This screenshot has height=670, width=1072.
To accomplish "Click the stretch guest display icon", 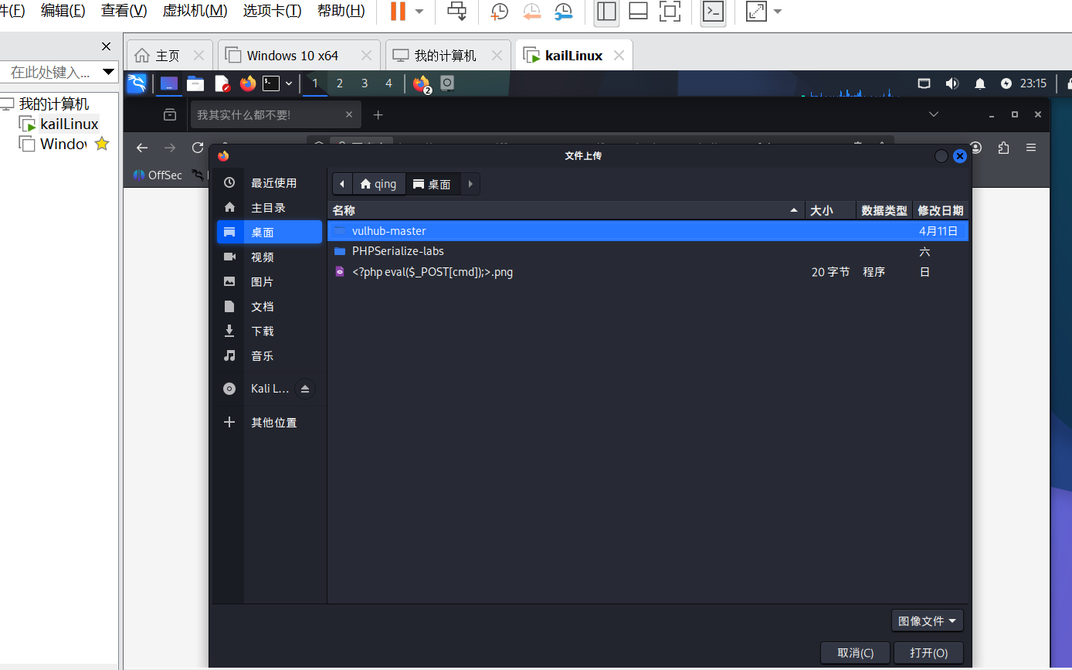I will [x=756, y=12].
